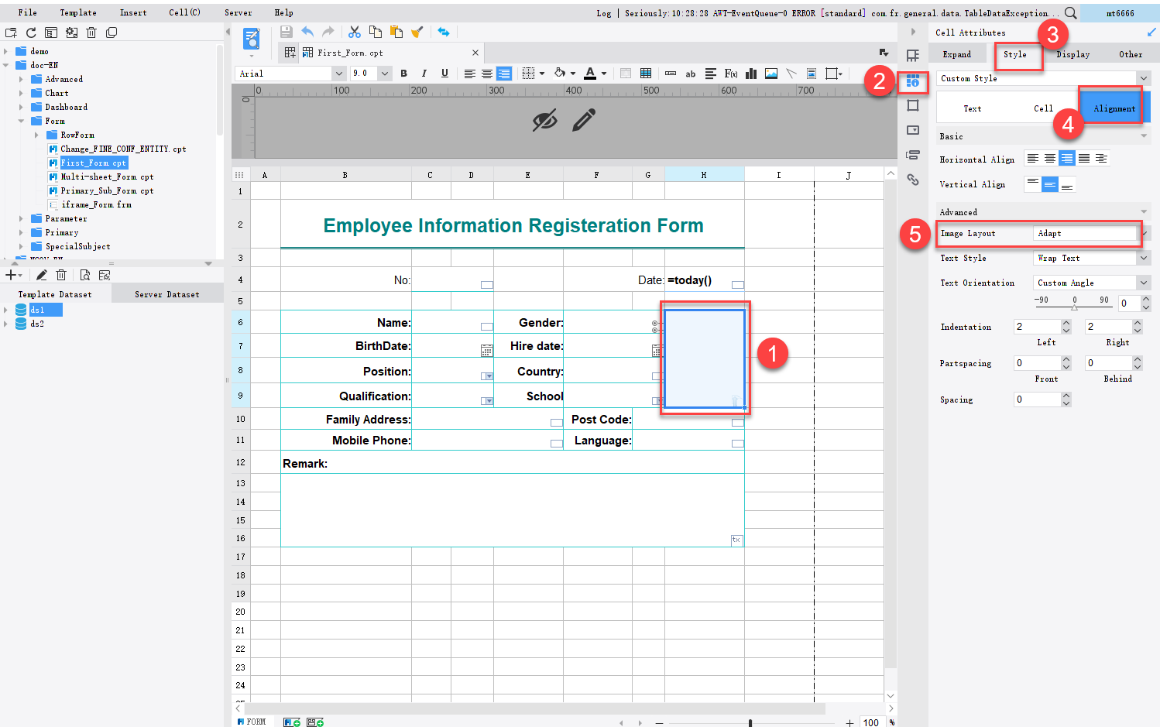Select the Format Painter brush icon
This screenshot has height=727, width=1160.
[x=417, y=32]
